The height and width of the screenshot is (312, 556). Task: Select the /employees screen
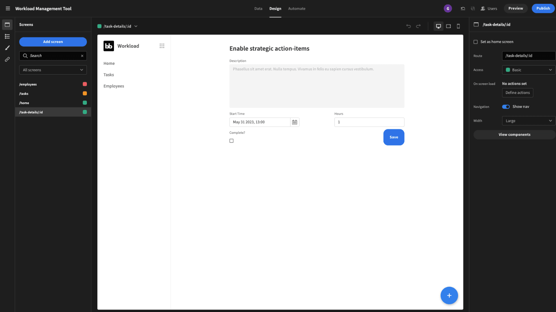53,84
